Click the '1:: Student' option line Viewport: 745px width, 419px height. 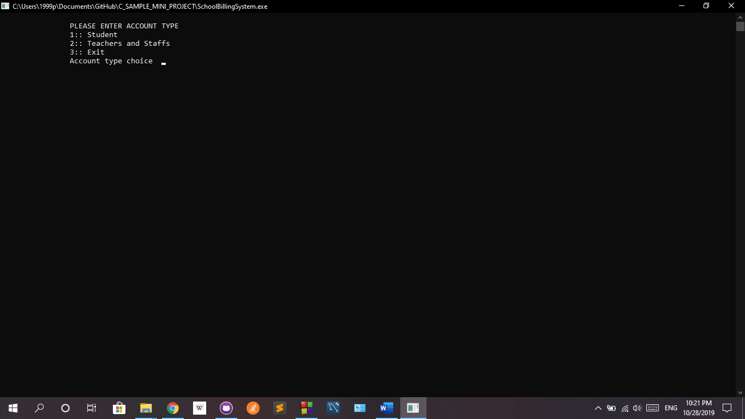[94, 34]
